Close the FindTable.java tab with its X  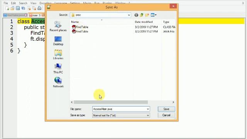click(x=26, y=15)
